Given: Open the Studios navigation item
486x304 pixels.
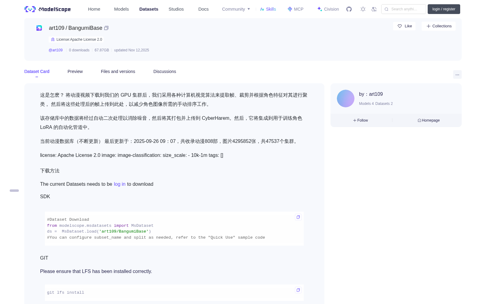Looking at the screenshot, I should [x=176, y=9].
